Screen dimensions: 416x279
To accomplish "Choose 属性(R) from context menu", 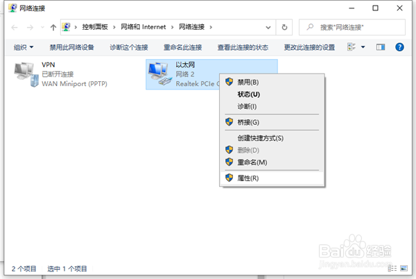I will (272, 178).
